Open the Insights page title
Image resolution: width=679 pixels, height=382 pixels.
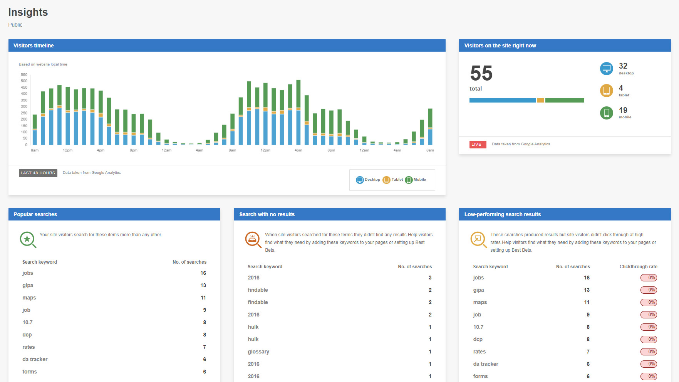point(28,12)
